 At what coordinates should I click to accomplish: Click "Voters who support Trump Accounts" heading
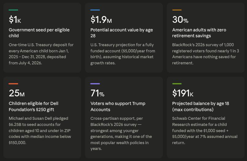point(118,106)
